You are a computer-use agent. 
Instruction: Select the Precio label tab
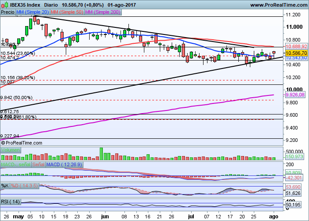pos(8,12)
